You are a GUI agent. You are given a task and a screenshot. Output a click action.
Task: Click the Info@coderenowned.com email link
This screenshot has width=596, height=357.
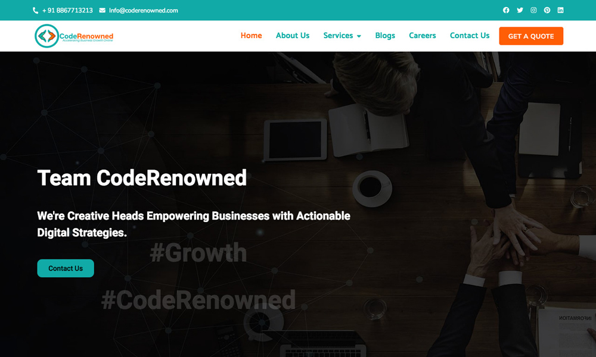click(x=143, y=11)
